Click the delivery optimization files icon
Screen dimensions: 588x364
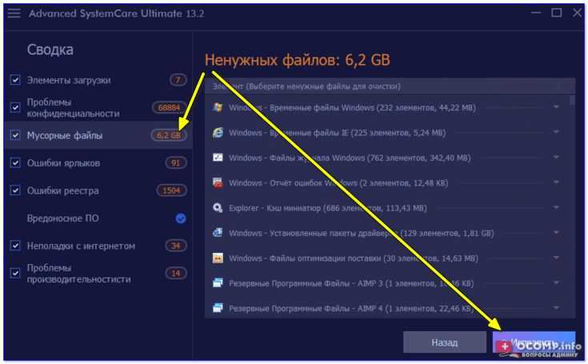click(x=218, y=258)
